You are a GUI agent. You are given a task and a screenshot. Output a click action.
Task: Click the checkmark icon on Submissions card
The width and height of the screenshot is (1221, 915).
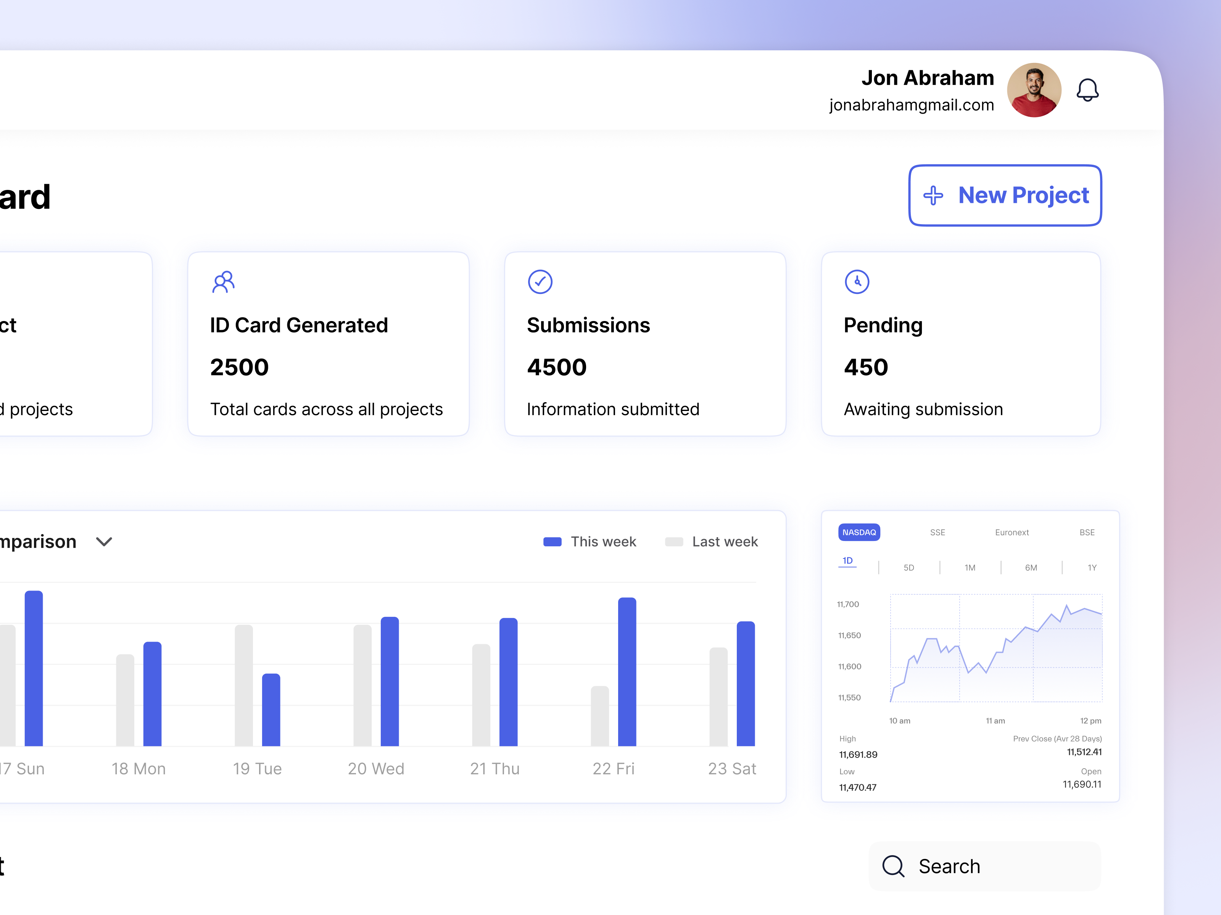pos(540,282)
